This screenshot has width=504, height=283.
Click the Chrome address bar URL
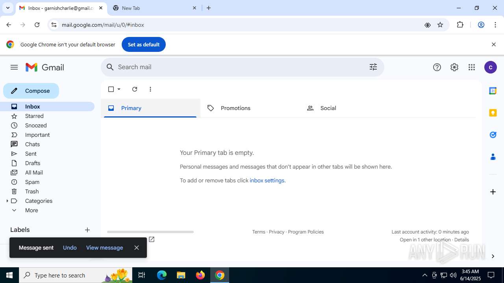pos(103,25)
